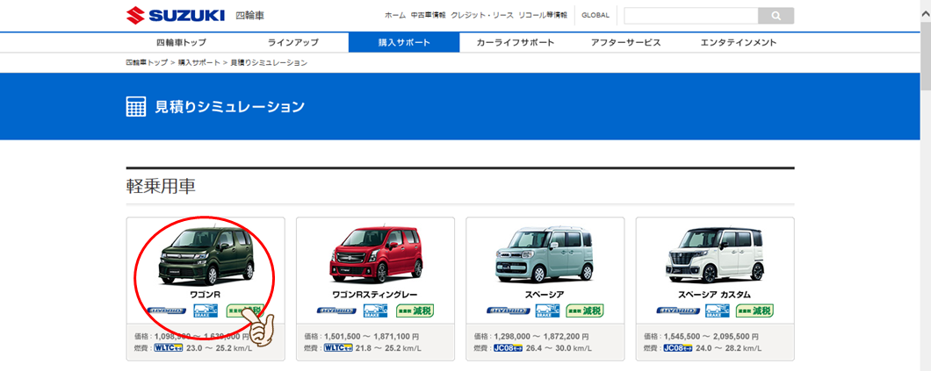Click the Suzuki logo
Image resolution: width=931 pixels, height=371 pixels.
pos(176,16)
